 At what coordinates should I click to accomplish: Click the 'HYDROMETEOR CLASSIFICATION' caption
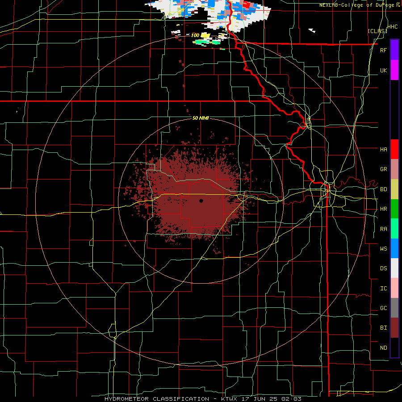[157, 399]
